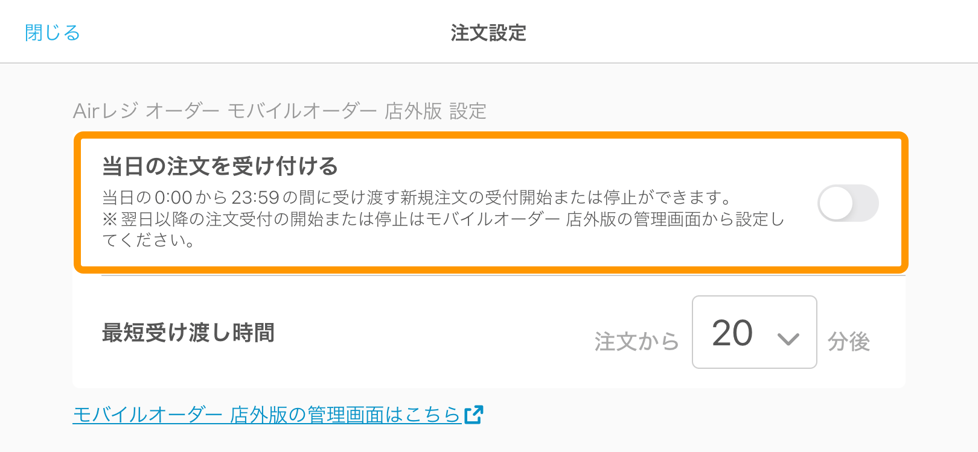Click the white knob of the order toggle

coord(836,203)
